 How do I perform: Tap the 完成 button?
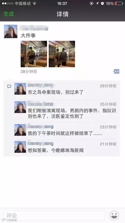[x=9, y=14]
